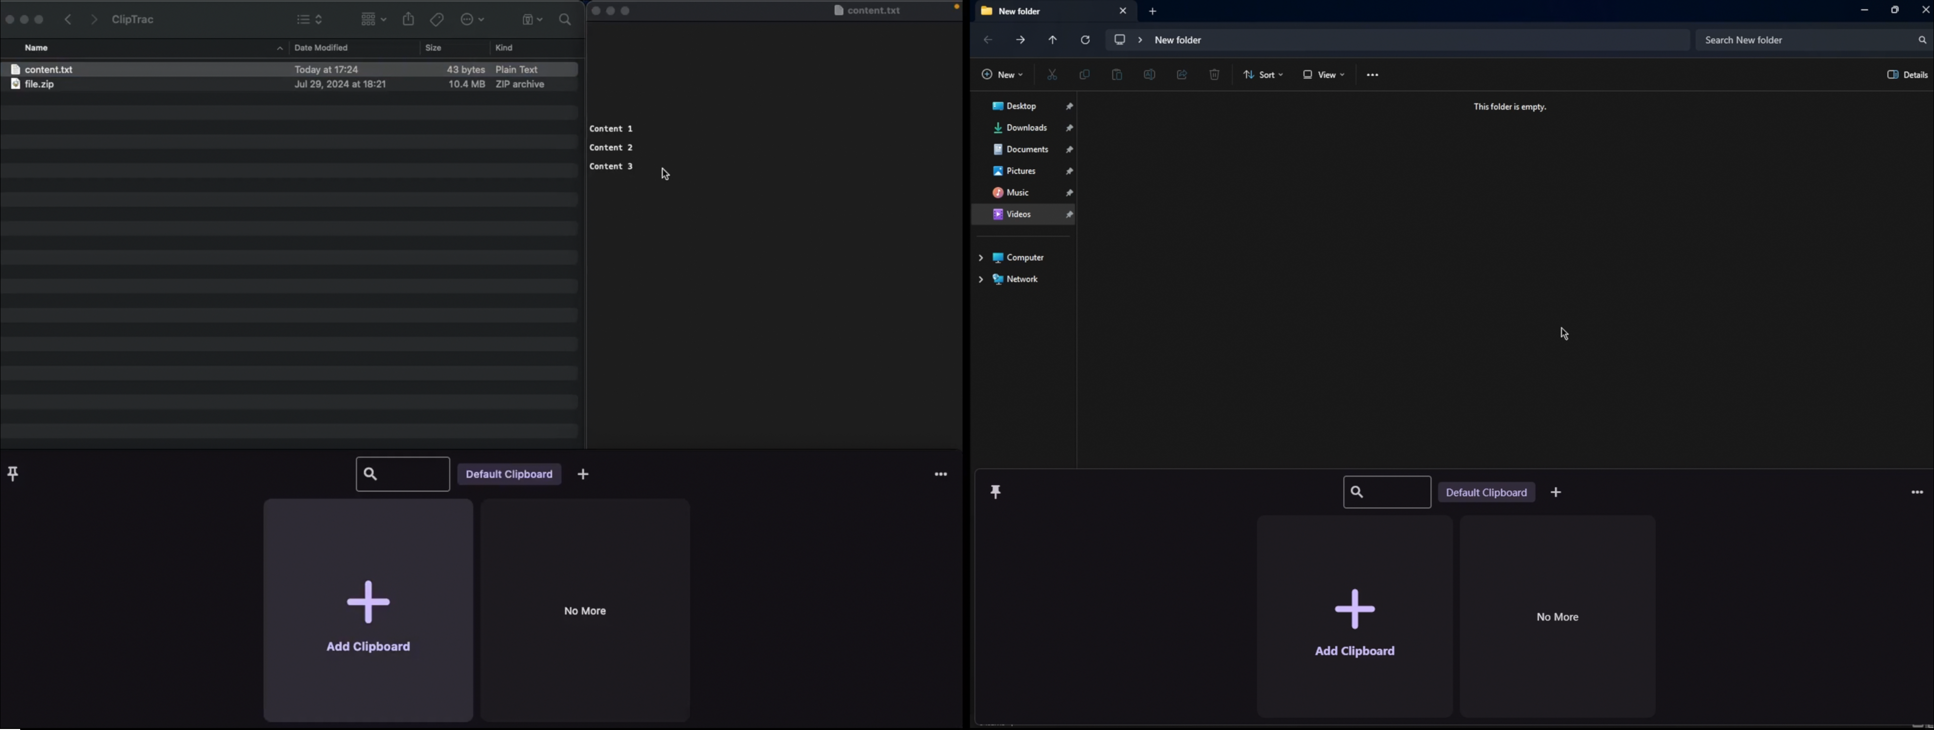Refresh the New folder view
The image size is (1934, 730).
pos(1085,40)
